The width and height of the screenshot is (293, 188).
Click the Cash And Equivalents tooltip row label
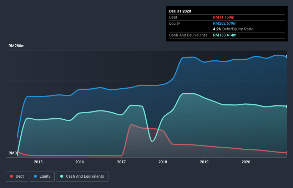point(188,35)
